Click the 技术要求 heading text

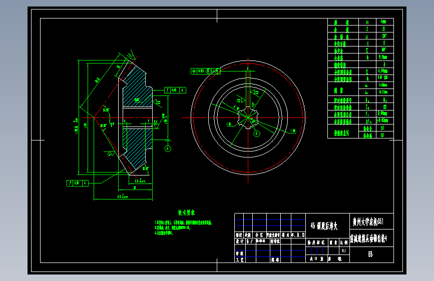tap(186, 212)
